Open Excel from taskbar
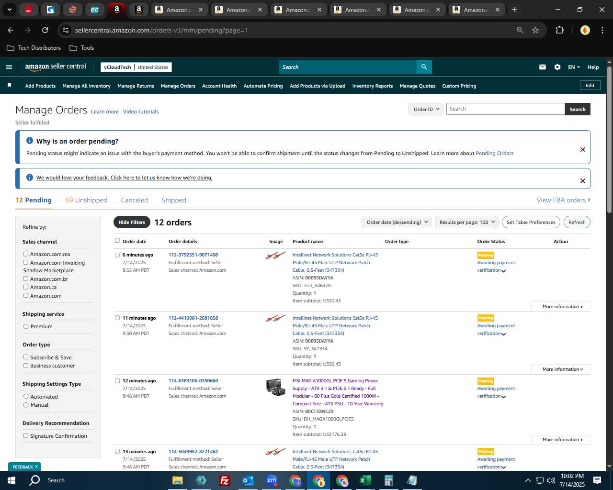613x490 pixels. 365,480
